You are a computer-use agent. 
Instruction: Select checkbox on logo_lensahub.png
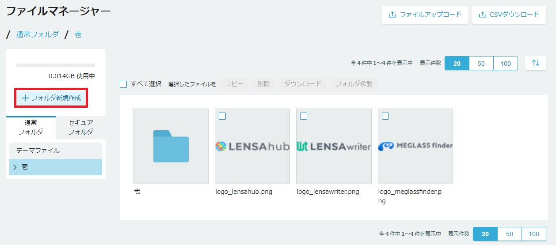(x=222, y=116)
